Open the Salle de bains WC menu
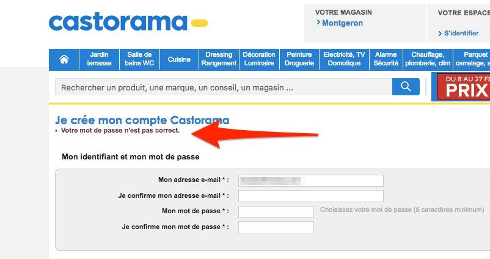This screenshot has height=259, width=490. [139, 59]
